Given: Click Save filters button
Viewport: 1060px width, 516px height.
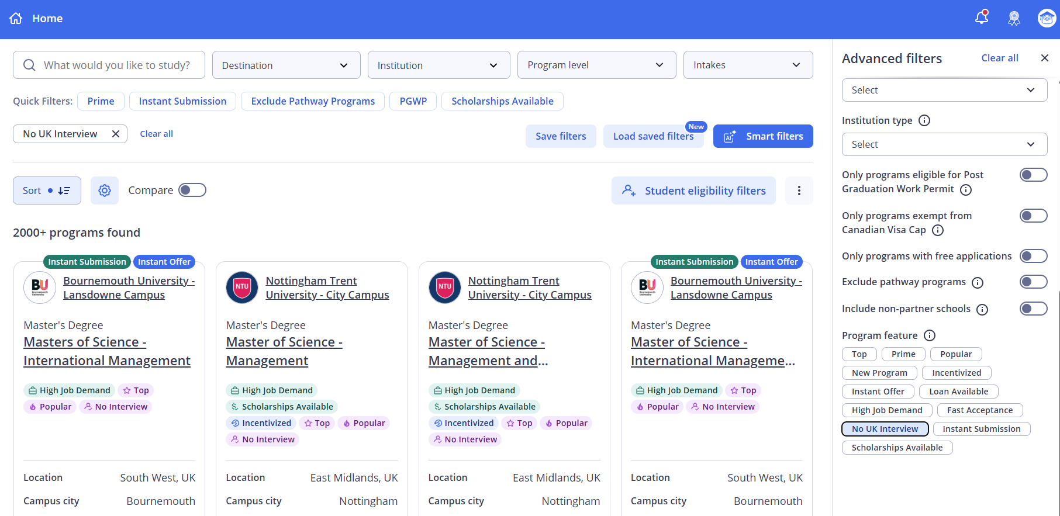Looking at the screenshot, I should tap(561, 136).
